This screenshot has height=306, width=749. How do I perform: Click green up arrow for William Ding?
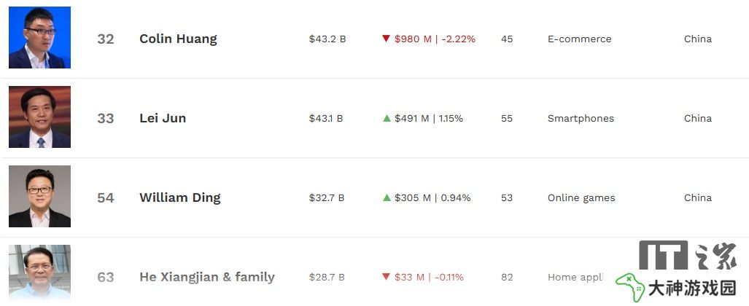(387, 197)
